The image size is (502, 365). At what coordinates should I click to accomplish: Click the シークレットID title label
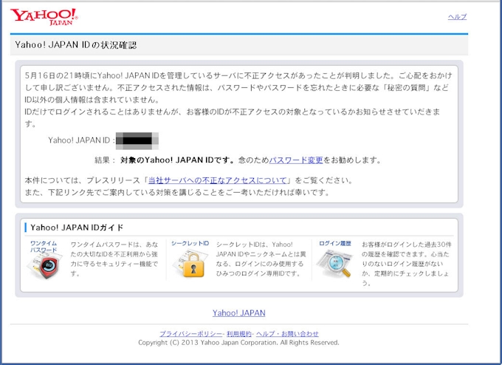(190, 243)
